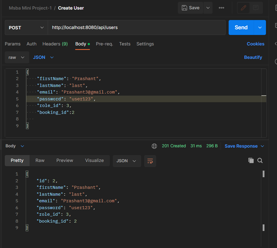Open the Settings tab

[145, 44]
